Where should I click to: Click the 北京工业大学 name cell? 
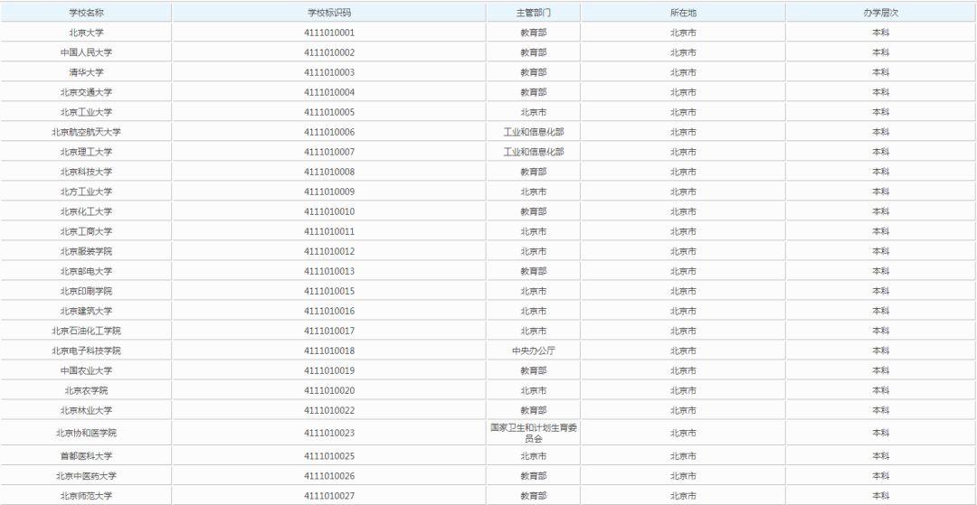tap(86, 112)
